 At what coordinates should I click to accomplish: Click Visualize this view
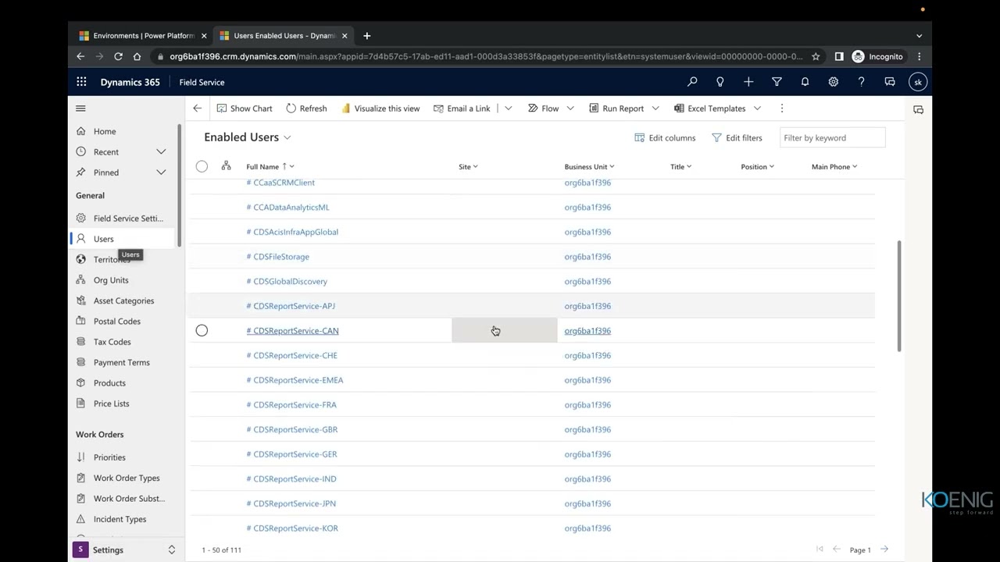click(x=380, y=108)
